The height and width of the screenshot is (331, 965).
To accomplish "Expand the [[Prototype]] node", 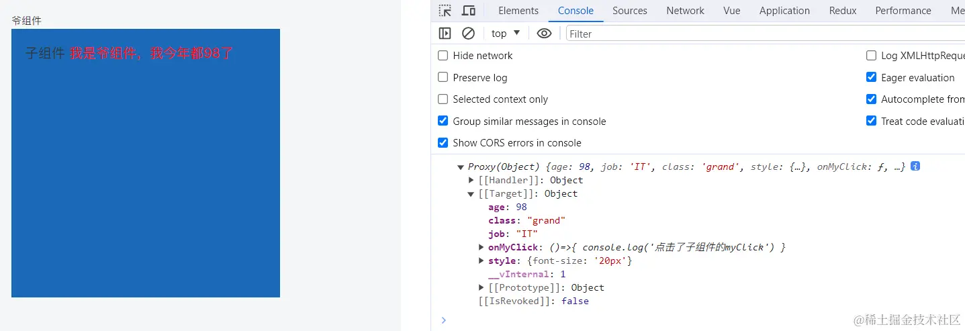I will pyautogui.click(x=481, y=287).
